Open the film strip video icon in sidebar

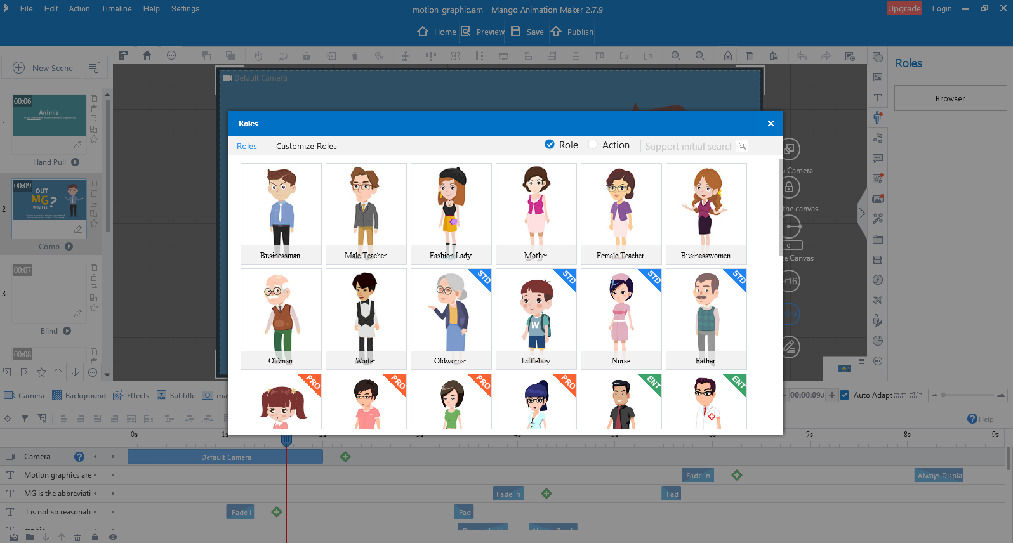pos(878,259)
